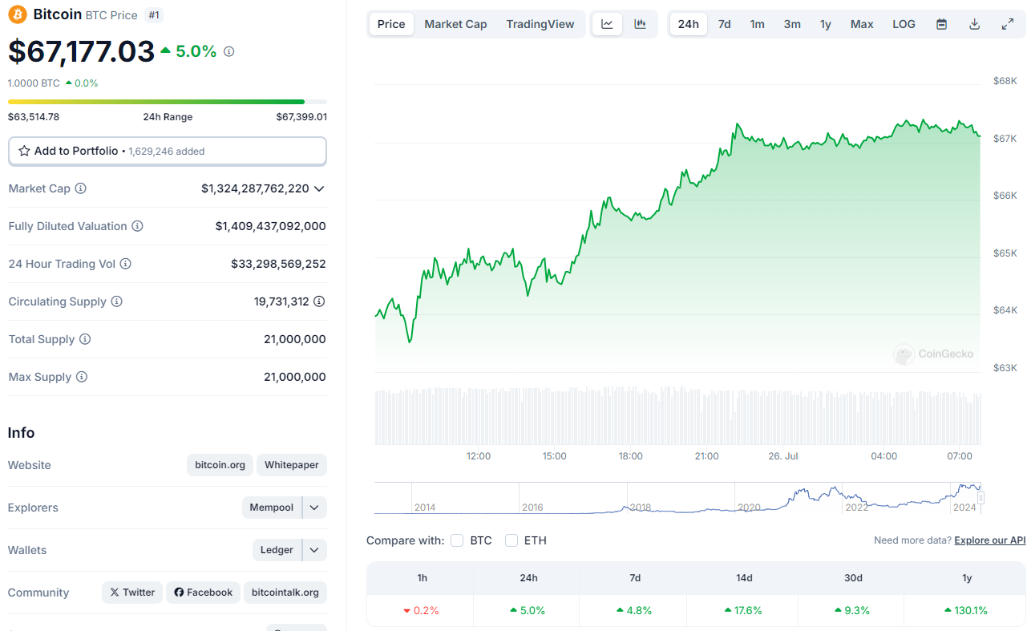1031x631 pixels.
Task: Switch to candlestick chart view icon
Action: [640, 24]
